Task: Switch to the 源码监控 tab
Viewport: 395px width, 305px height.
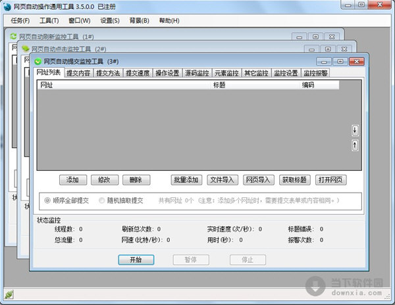Action: (x=197, y=73)
